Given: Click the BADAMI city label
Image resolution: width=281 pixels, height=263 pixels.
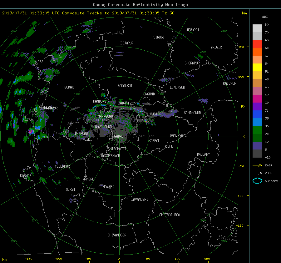Looking at the screenshot, I should click(x=124, y=103).
